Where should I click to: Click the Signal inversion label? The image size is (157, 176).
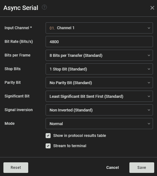[x=19, y=110]
